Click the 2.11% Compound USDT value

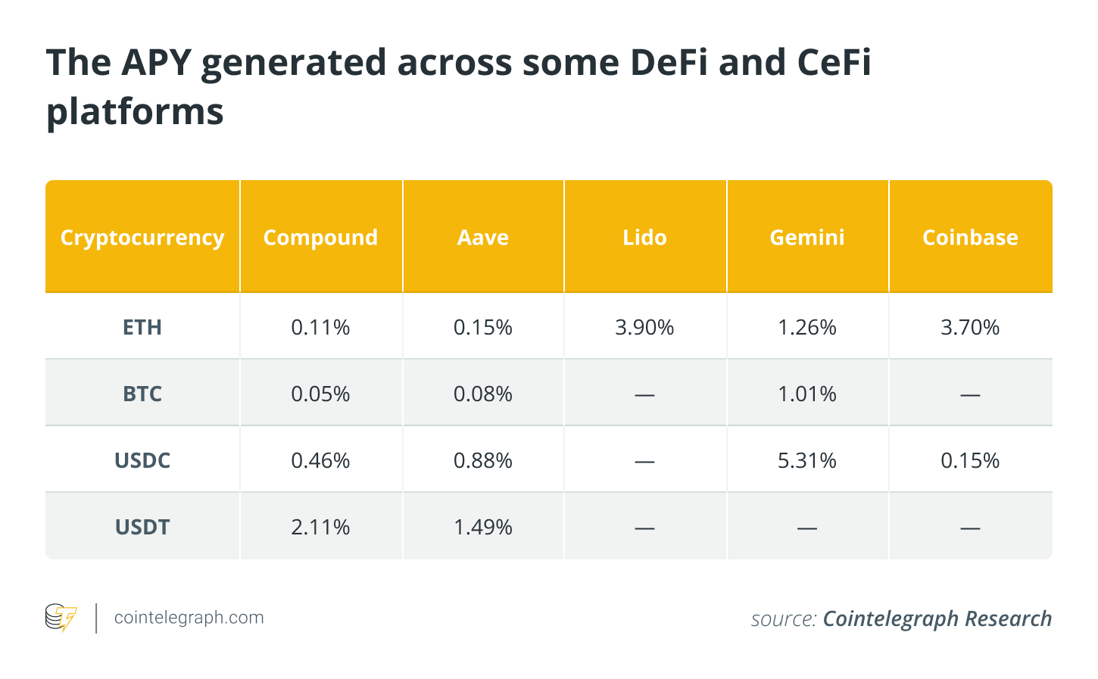tap(320, 527)
